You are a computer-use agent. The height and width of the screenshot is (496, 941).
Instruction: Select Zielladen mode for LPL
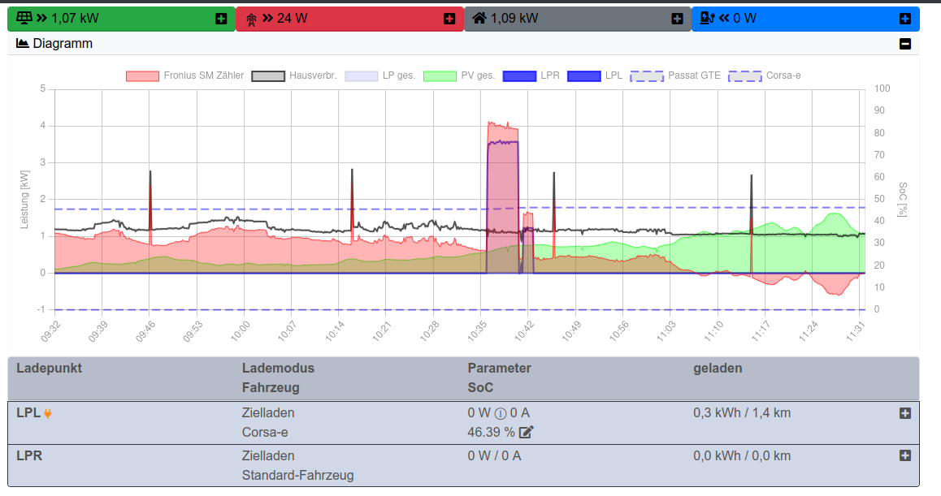tap(268, 412)
